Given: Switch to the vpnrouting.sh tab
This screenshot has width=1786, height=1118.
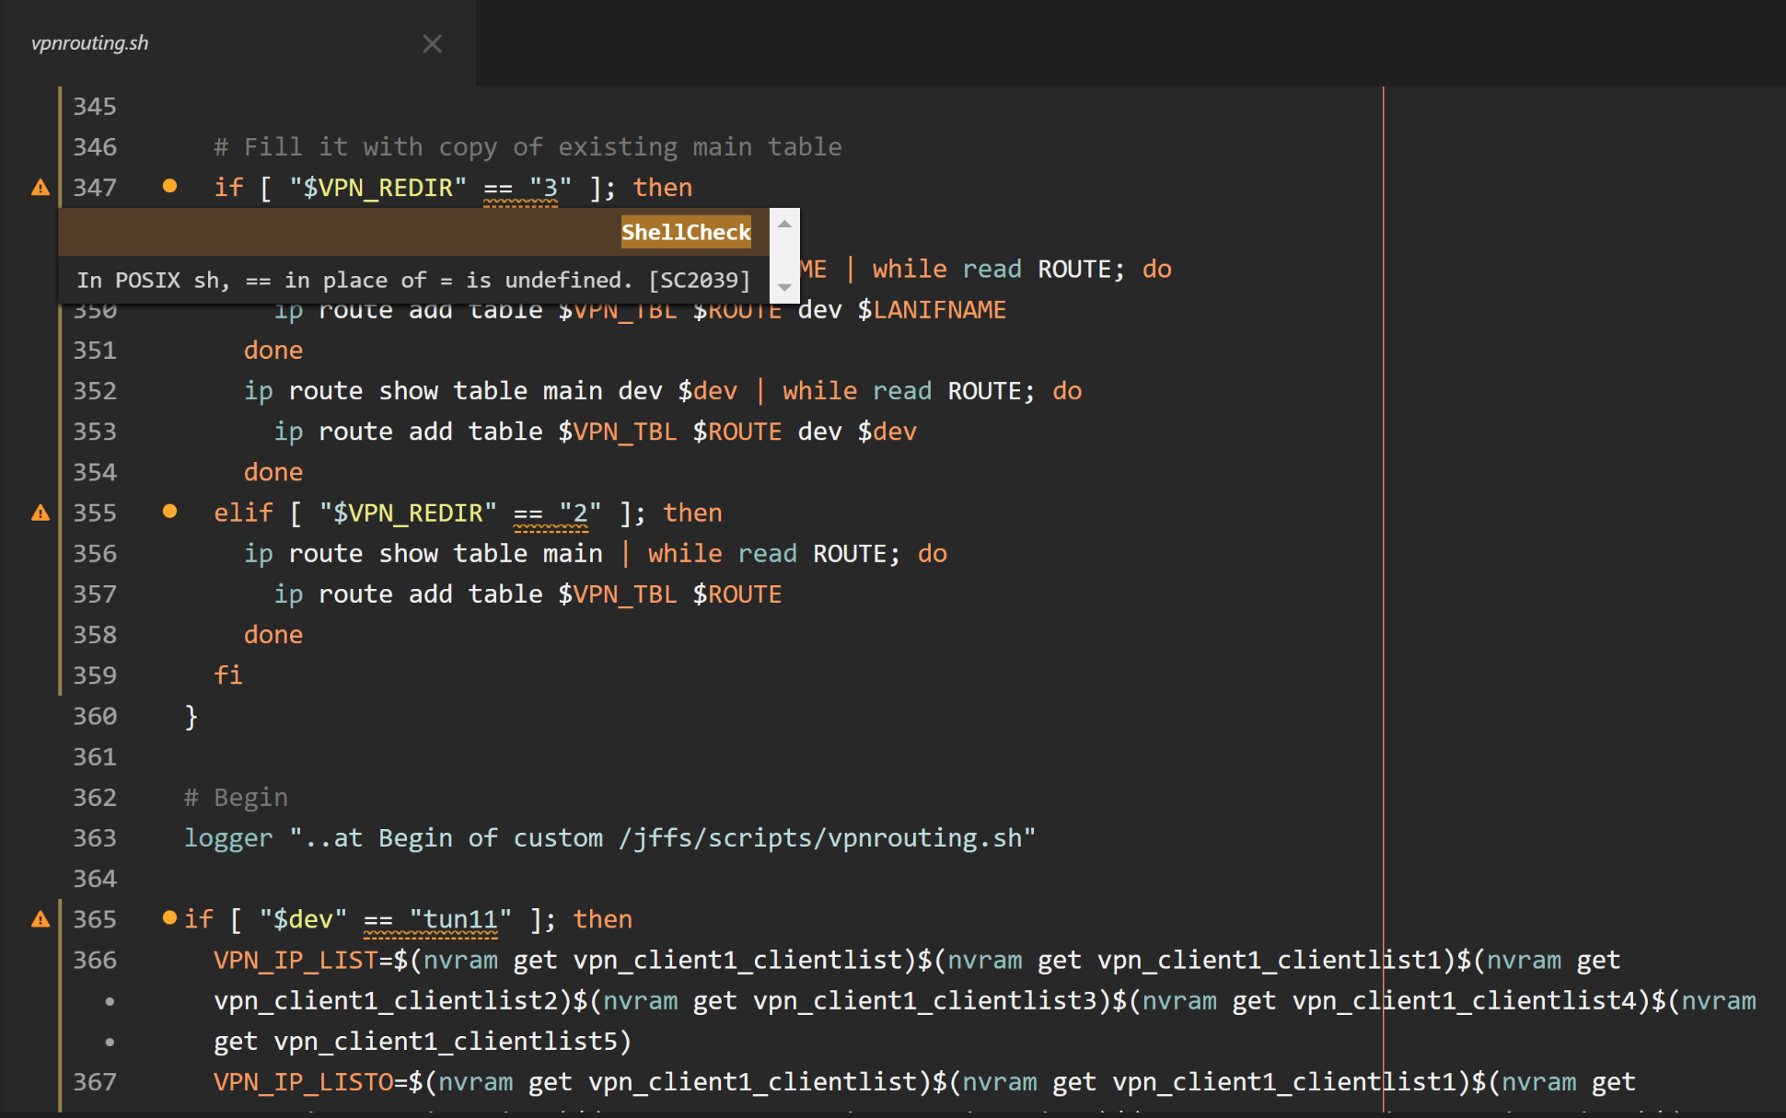Looking at the screenshot, I should click(90, 43).
